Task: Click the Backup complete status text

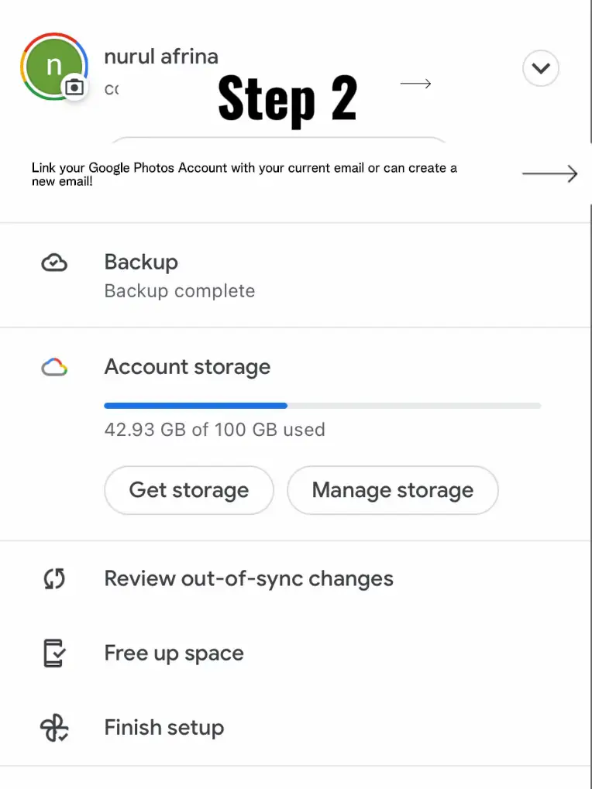Action: 180,291
